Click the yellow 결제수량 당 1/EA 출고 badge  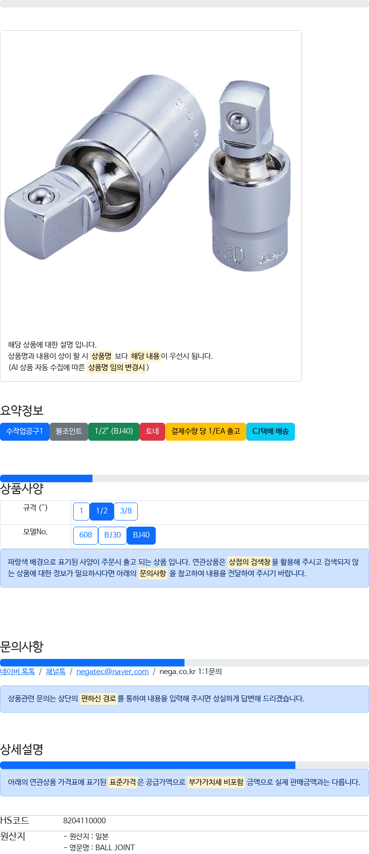pos(206,432)
